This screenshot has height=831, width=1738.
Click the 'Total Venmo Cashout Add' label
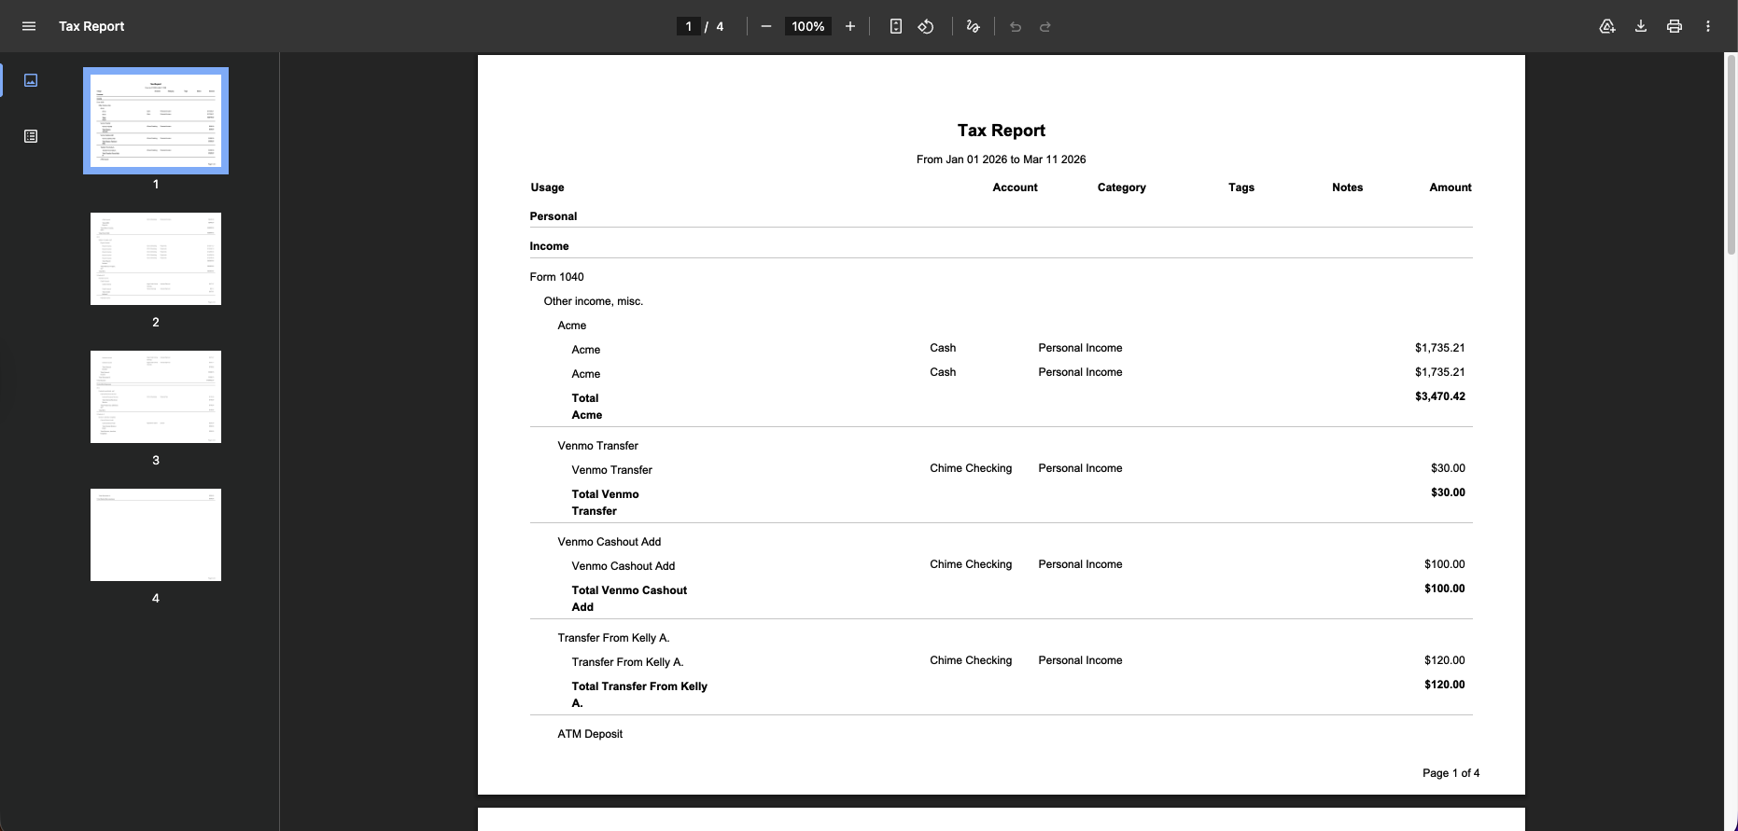(x=629, y=599)
